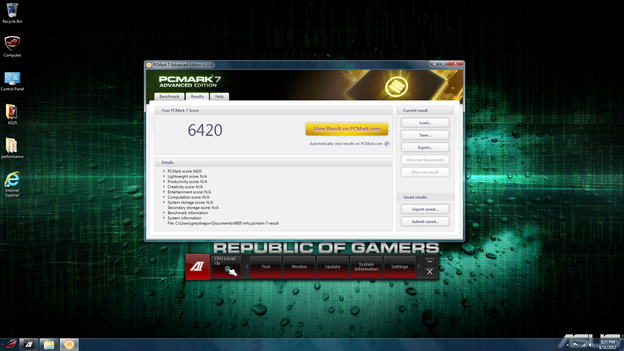Activate CPU Level Up in AI Suite
Screen dimensions: 624x351
point(226,266)
